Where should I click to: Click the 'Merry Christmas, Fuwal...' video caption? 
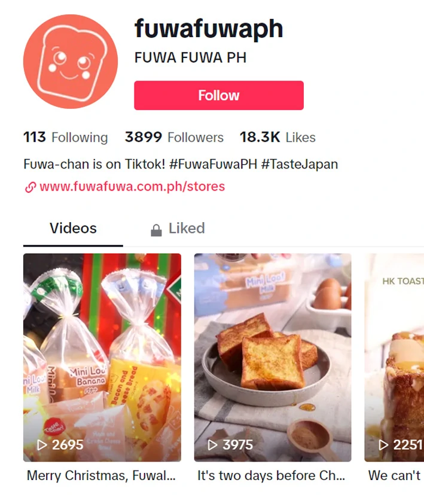coord(101,475)
